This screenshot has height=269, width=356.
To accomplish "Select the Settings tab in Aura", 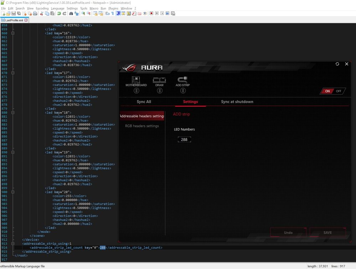I will pos(190,102).
